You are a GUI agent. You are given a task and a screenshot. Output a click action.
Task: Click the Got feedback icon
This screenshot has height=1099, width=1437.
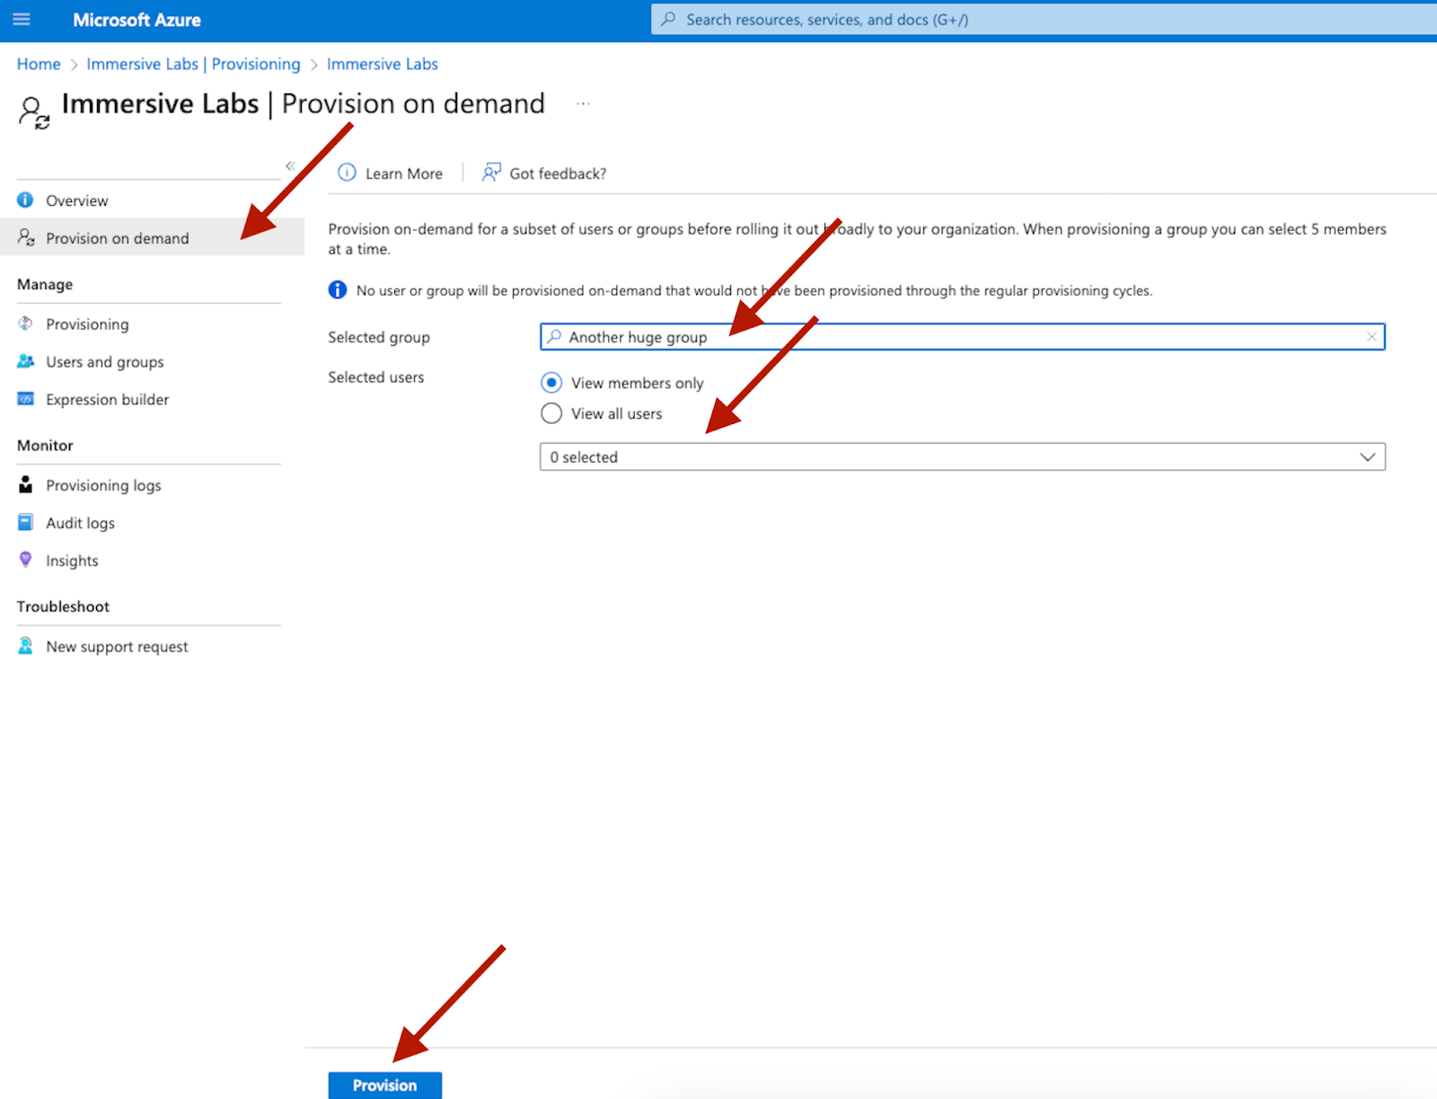coord(491,173)
